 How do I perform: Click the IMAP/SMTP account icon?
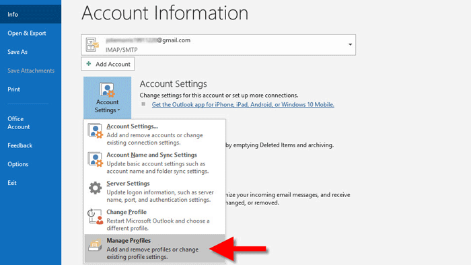(x=92, y=44)
